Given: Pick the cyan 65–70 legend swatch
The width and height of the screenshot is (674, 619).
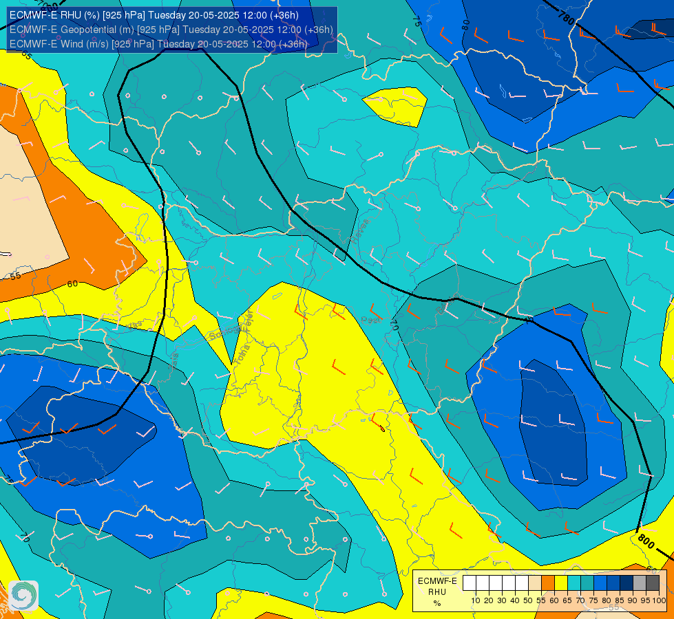Looking at the screenshot, I should click(574, 583).
